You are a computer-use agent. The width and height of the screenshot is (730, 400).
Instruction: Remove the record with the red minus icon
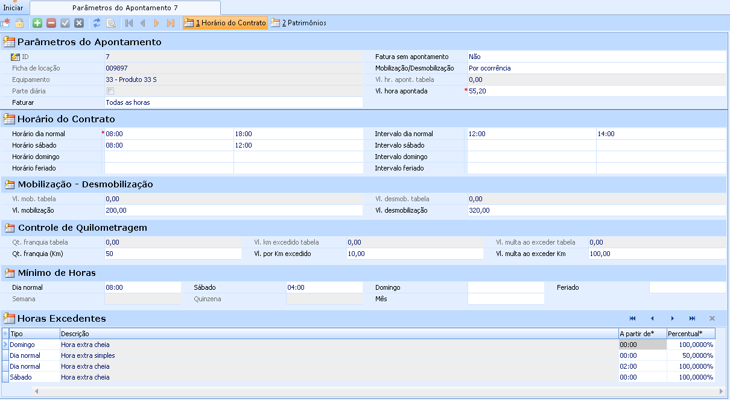[x=51, y=23]
